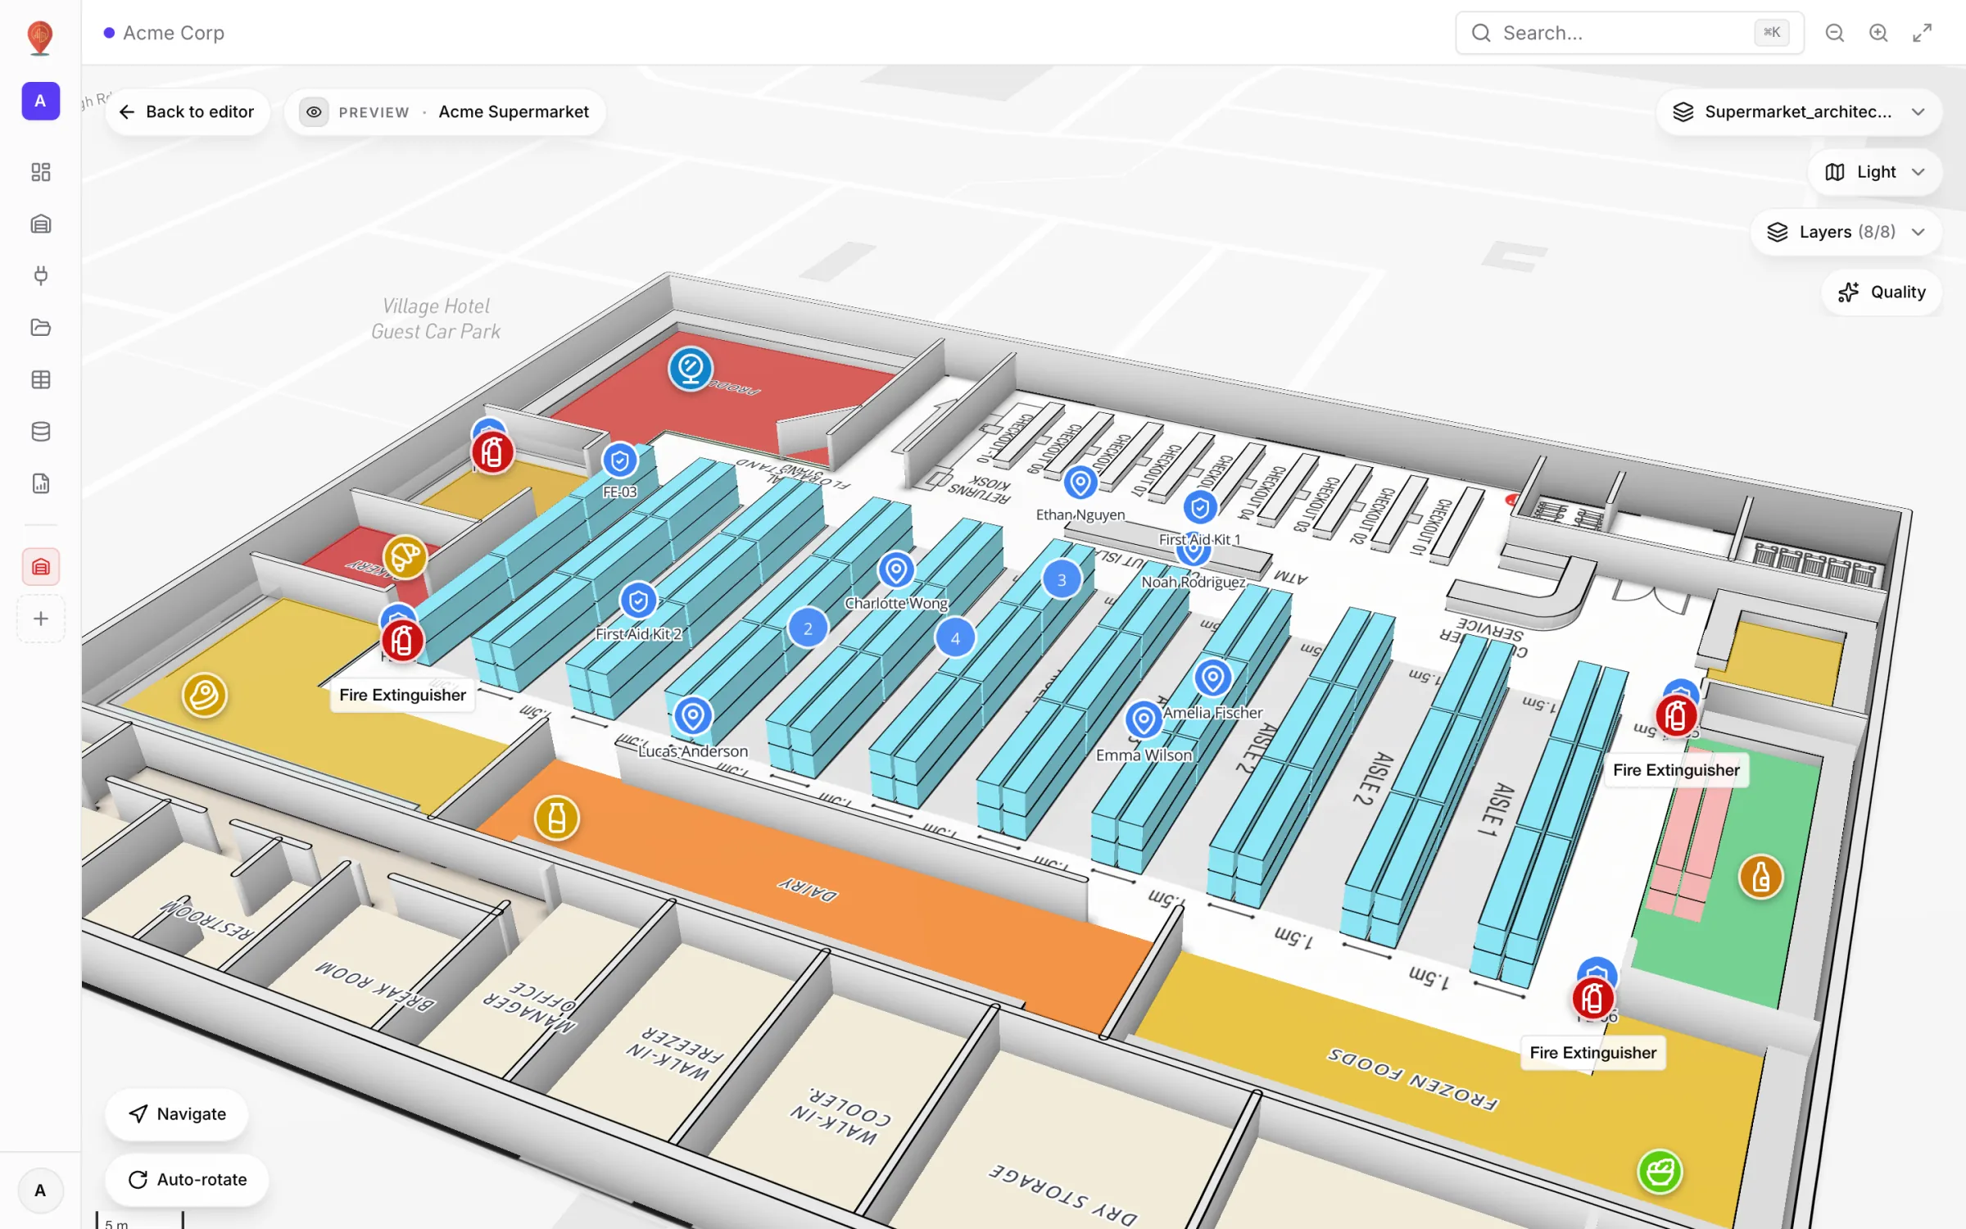Click the produce salad bowl green marker
This screenshot has width=1966, height=1229.
click(x=1660, y=1172)
